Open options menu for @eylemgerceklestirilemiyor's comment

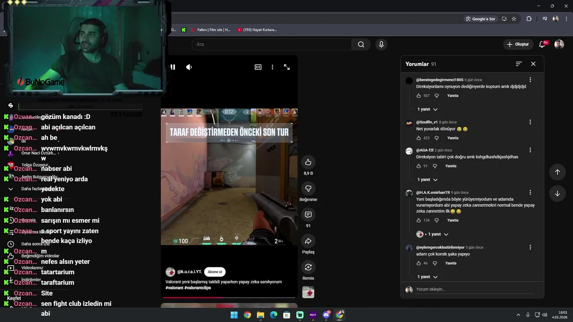point(530,247)
